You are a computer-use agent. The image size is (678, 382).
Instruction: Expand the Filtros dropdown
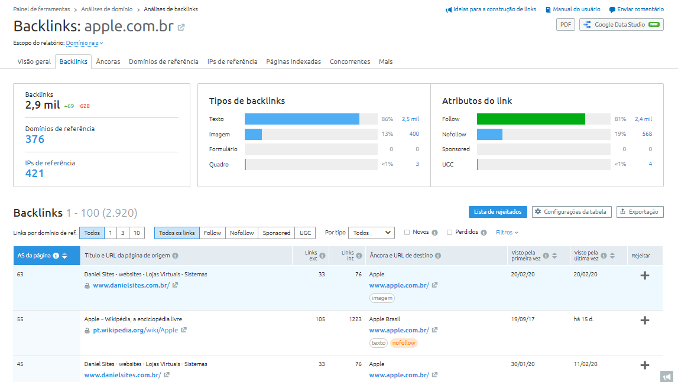[x=507, y=233]
